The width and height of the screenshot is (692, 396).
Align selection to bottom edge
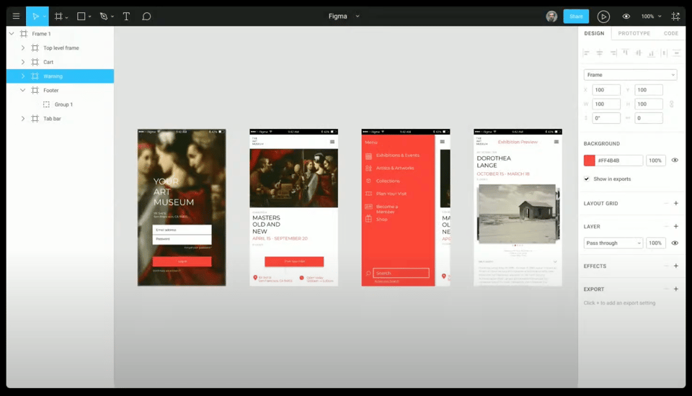(x=651, y=53)
